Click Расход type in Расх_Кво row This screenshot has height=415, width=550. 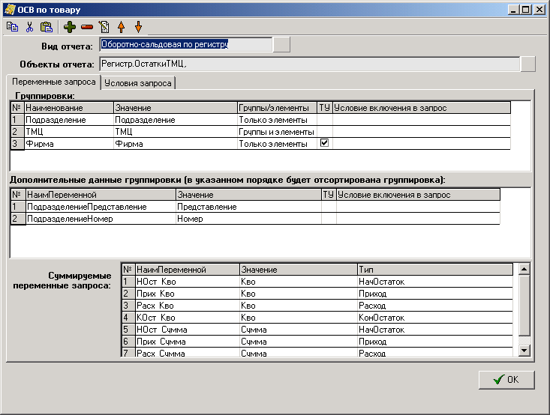click(435, 306)
